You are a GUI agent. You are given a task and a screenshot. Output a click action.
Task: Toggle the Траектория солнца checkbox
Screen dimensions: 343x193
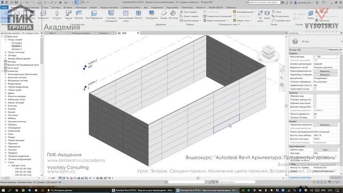pos(315,89)
